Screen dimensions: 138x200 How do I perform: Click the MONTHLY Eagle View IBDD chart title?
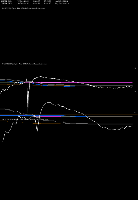tap(25, 119)
